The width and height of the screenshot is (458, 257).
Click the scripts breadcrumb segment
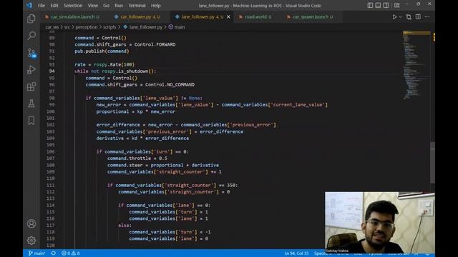coord(109,27)
